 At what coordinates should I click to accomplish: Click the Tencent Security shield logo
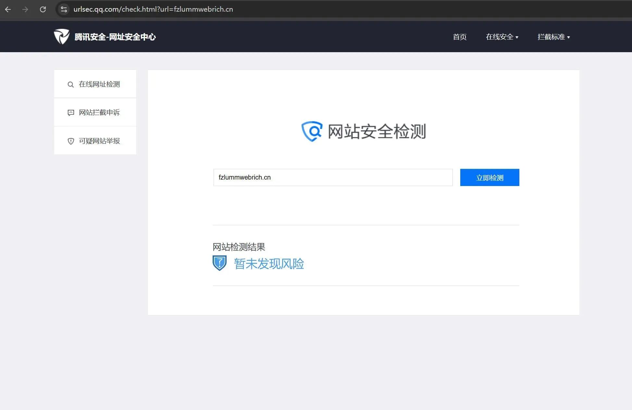pos(62,37)
